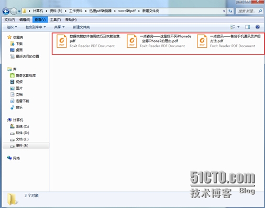Select 库 in the navigation pane
Viewport: 265px width, 208px height.
(x=15, y=69)
